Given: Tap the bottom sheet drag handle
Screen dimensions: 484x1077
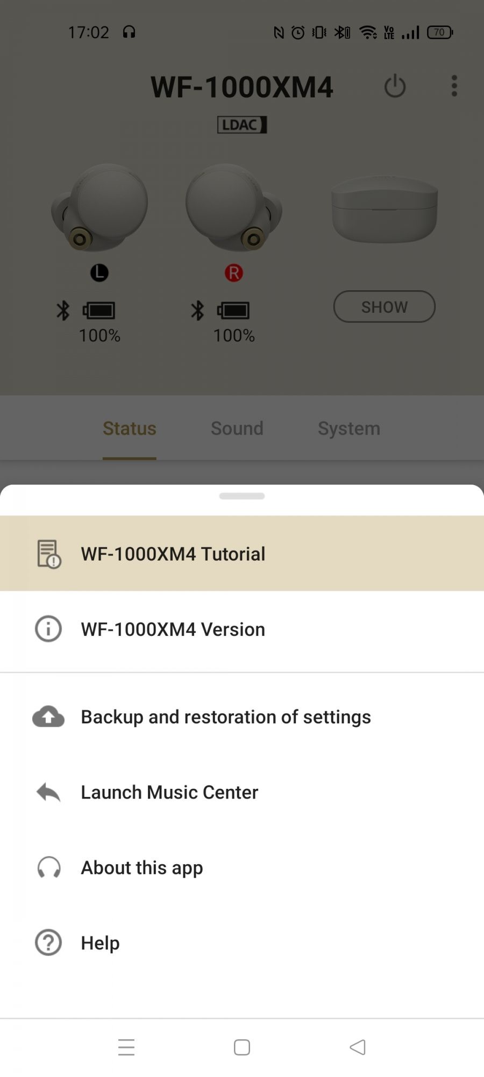Looking at the screenshot, I should pyautogui.click(x=242, y=496).
